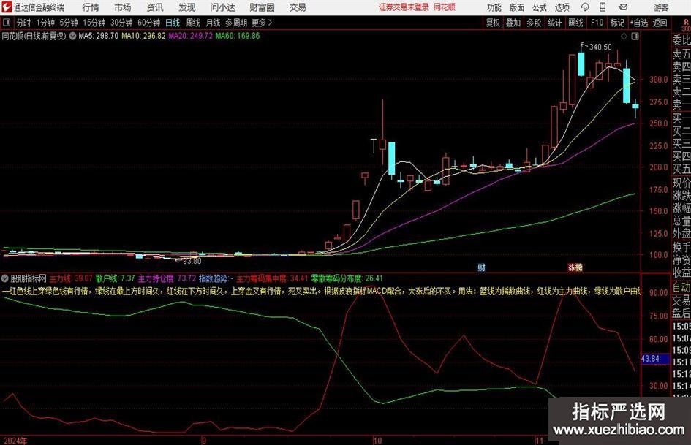Click the 叠加 overlay button
This screenshot has height=445, width=691.
click(x=513, y=23)
